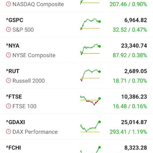Image resolution: width=153 pixels, height=153 pixels.
Task: Click the DAX change 293.41 / 1.19%
Action: click(130, 132)
